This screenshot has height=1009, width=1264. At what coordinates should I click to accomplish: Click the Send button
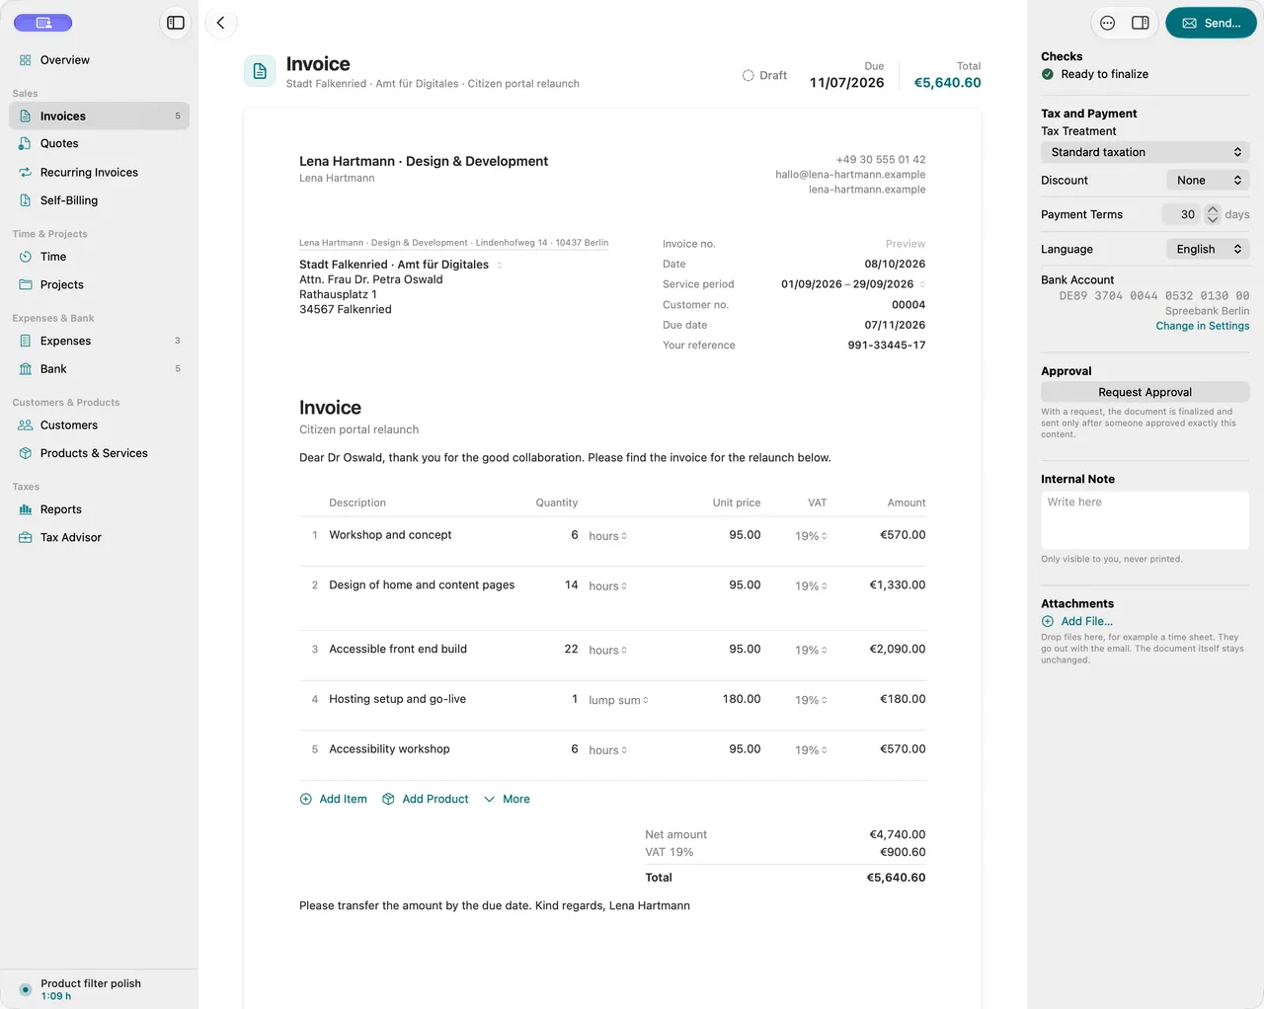(x=1211, y=23)
